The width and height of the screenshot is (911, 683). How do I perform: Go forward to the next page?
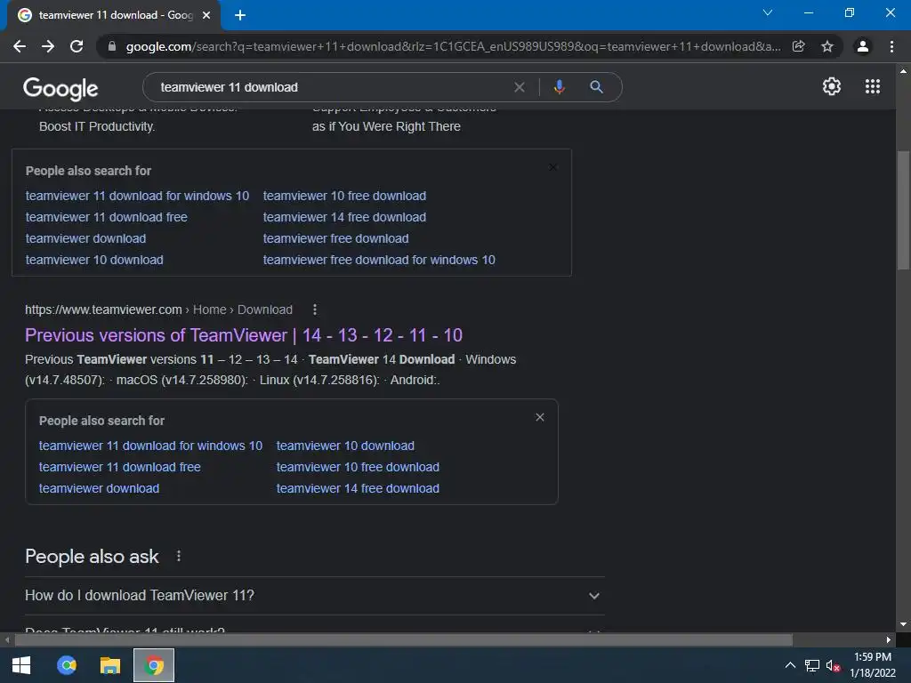(48, 46)
